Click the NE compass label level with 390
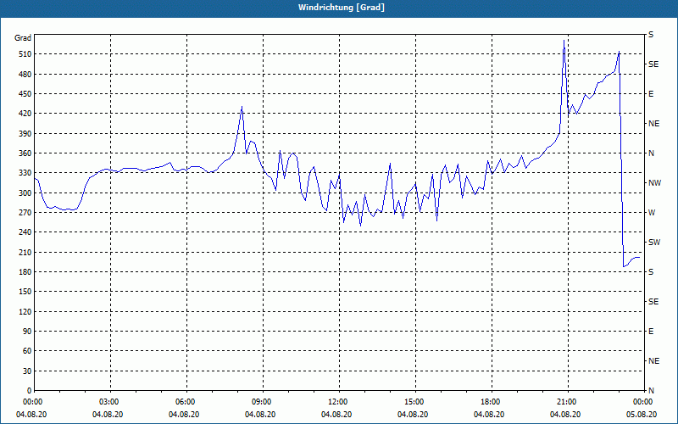The width and height of the screenshot is (678, 424). pyautogui.click(x=653, y=124)
